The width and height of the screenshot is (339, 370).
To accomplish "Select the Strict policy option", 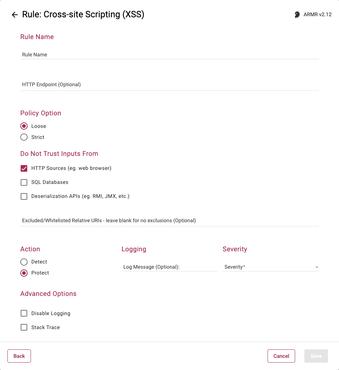I will 24,137.
